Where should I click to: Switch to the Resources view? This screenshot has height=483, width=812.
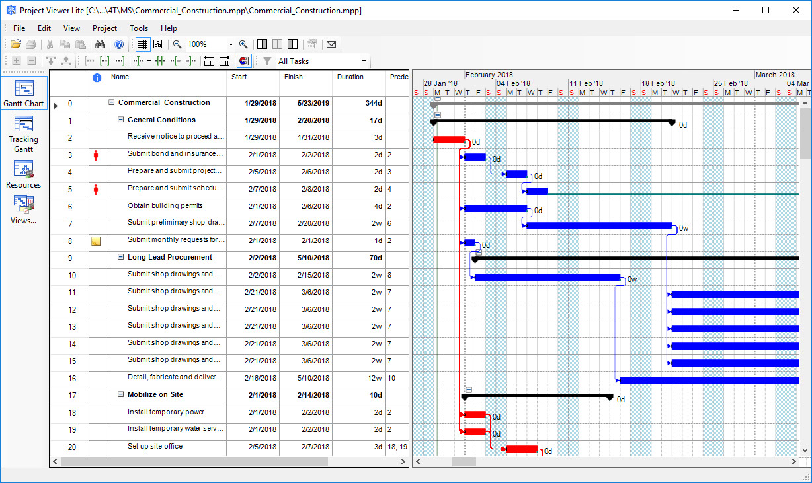[24, 174]
